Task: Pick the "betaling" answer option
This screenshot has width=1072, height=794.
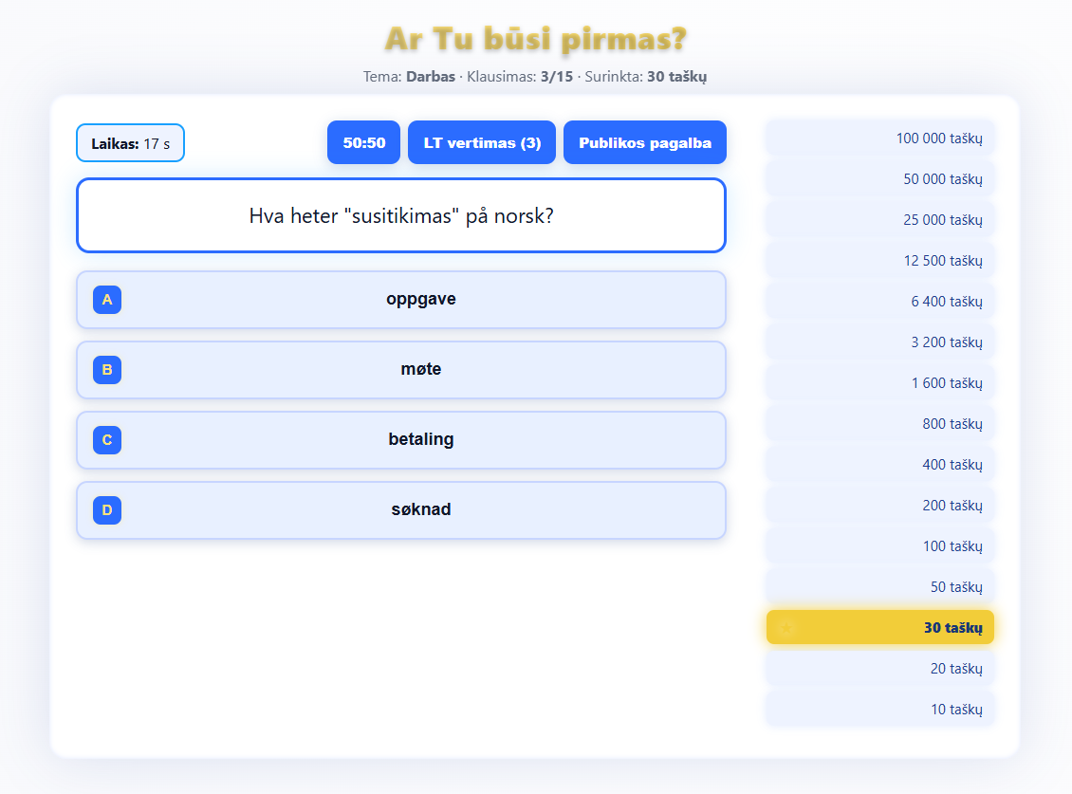Action: click(x=420, y=440)
